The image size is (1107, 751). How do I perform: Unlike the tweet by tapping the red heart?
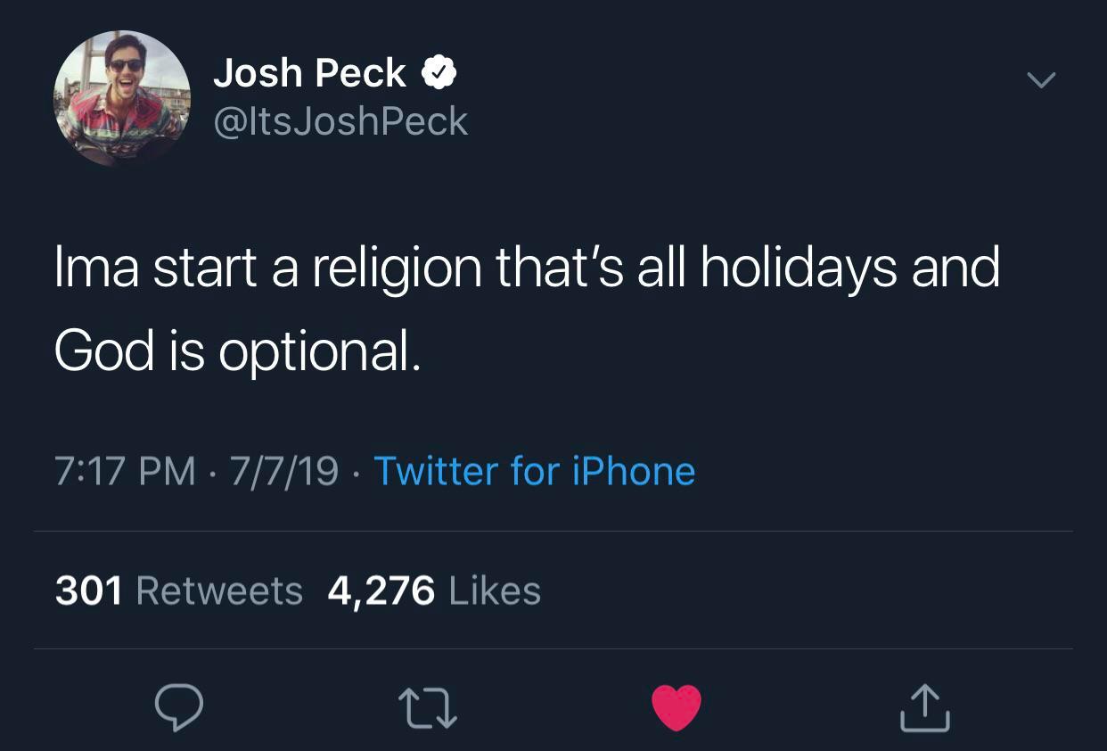[676, 709]
